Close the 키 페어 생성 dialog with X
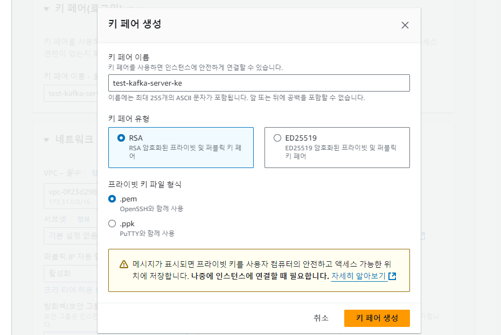The width and height of the screenshot is (501, 335). (x=405, y=25)
